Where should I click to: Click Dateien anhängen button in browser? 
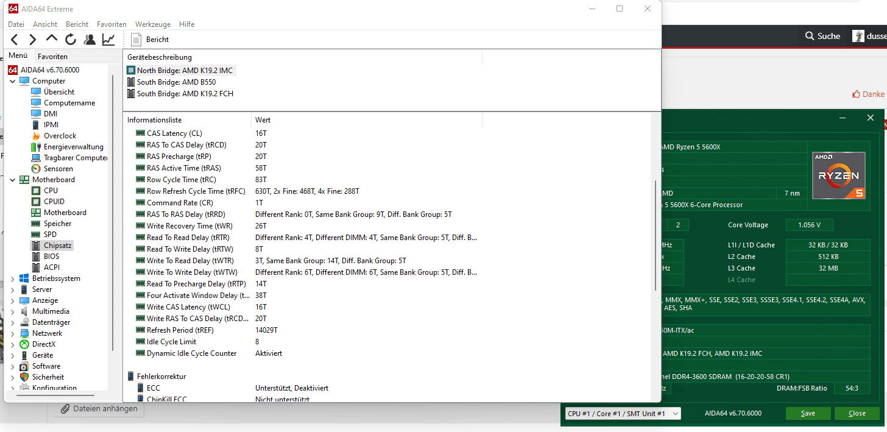pos(99,409)
